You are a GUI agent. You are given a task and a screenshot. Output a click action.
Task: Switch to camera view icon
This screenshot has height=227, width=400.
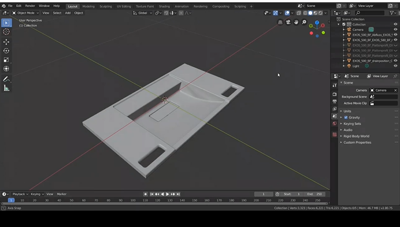(x=288, y=22)
